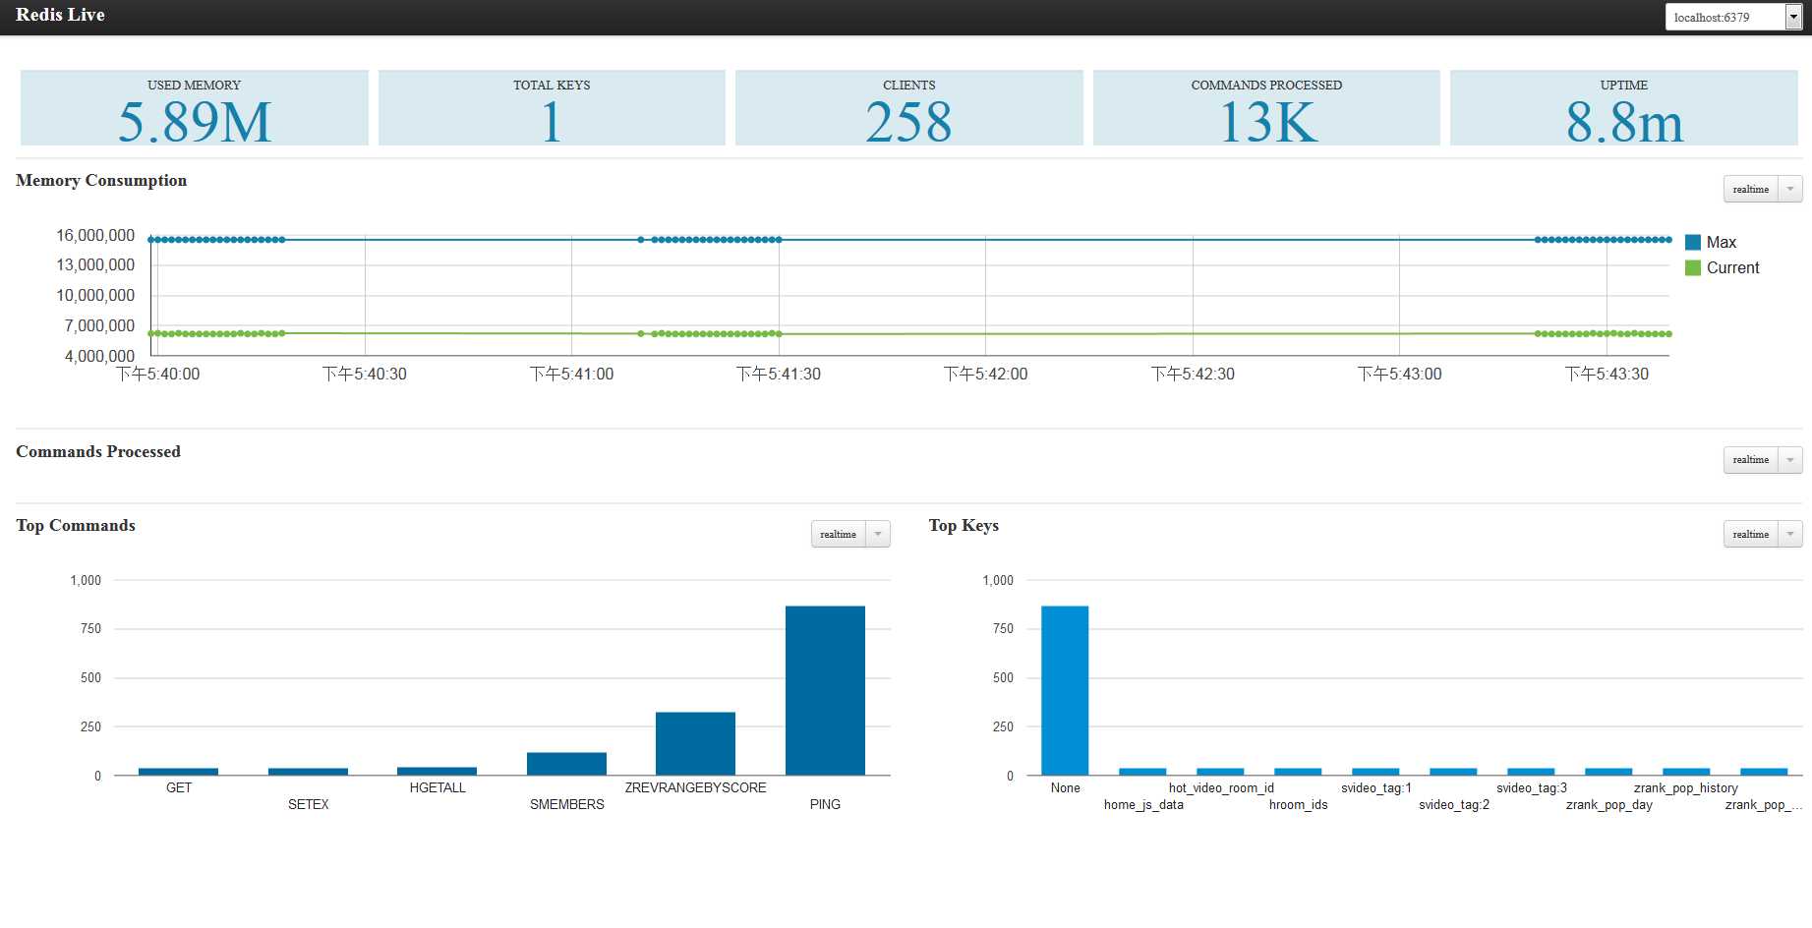This screenshot has width=1812, height=928.
Task: Click the COMMANDS PROCESSED 13K value
Action: click(x=1266, y=123)
